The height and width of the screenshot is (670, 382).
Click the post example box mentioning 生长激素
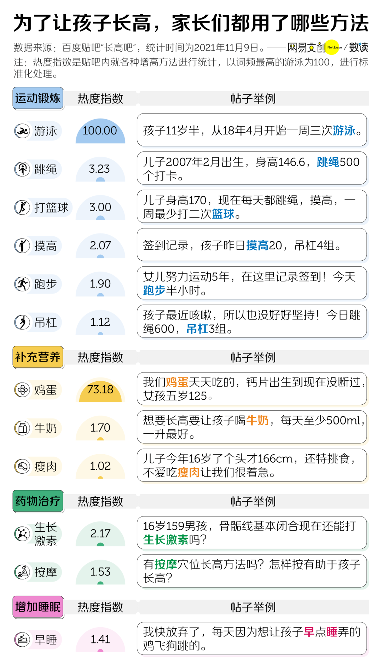coord(251,533)
